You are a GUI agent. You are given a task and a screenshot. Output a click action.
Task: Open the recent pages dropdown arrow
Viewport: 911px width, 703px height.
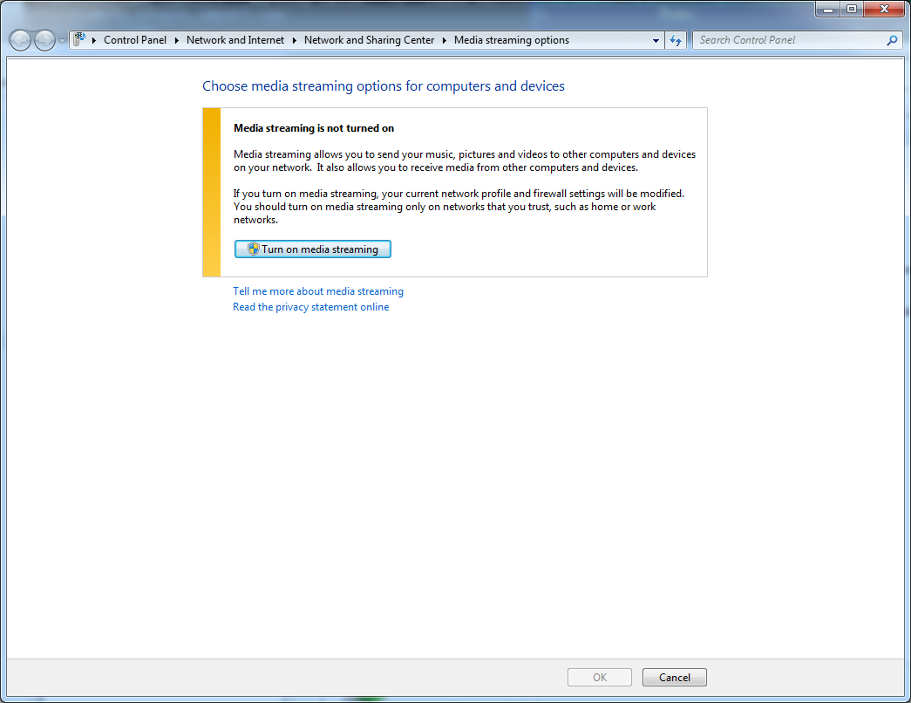62,41
